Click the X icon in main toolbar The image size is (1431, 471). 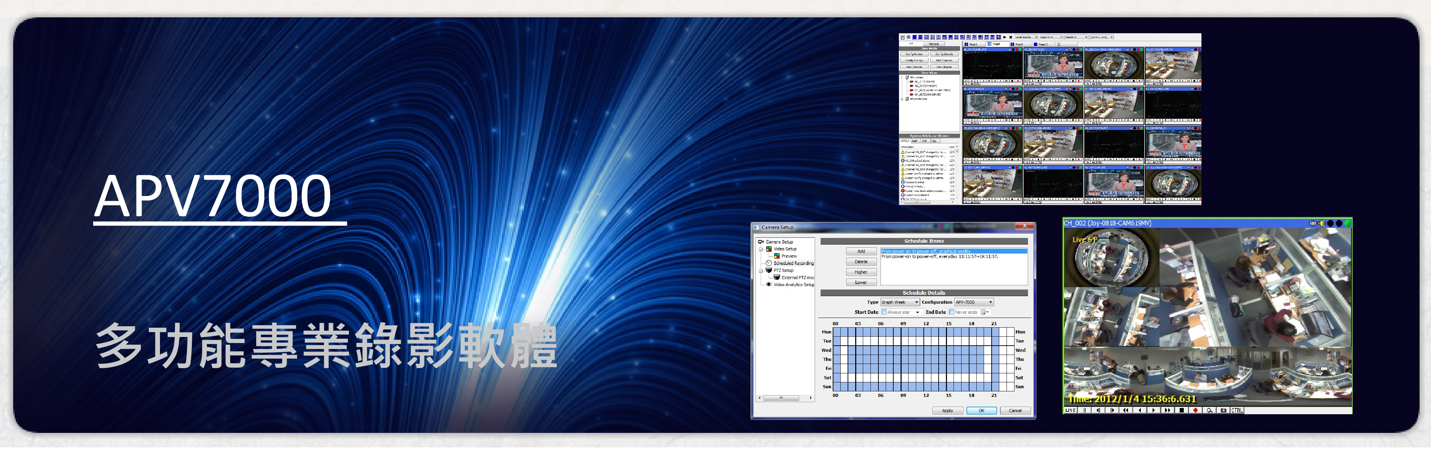tap(1010, 37)
